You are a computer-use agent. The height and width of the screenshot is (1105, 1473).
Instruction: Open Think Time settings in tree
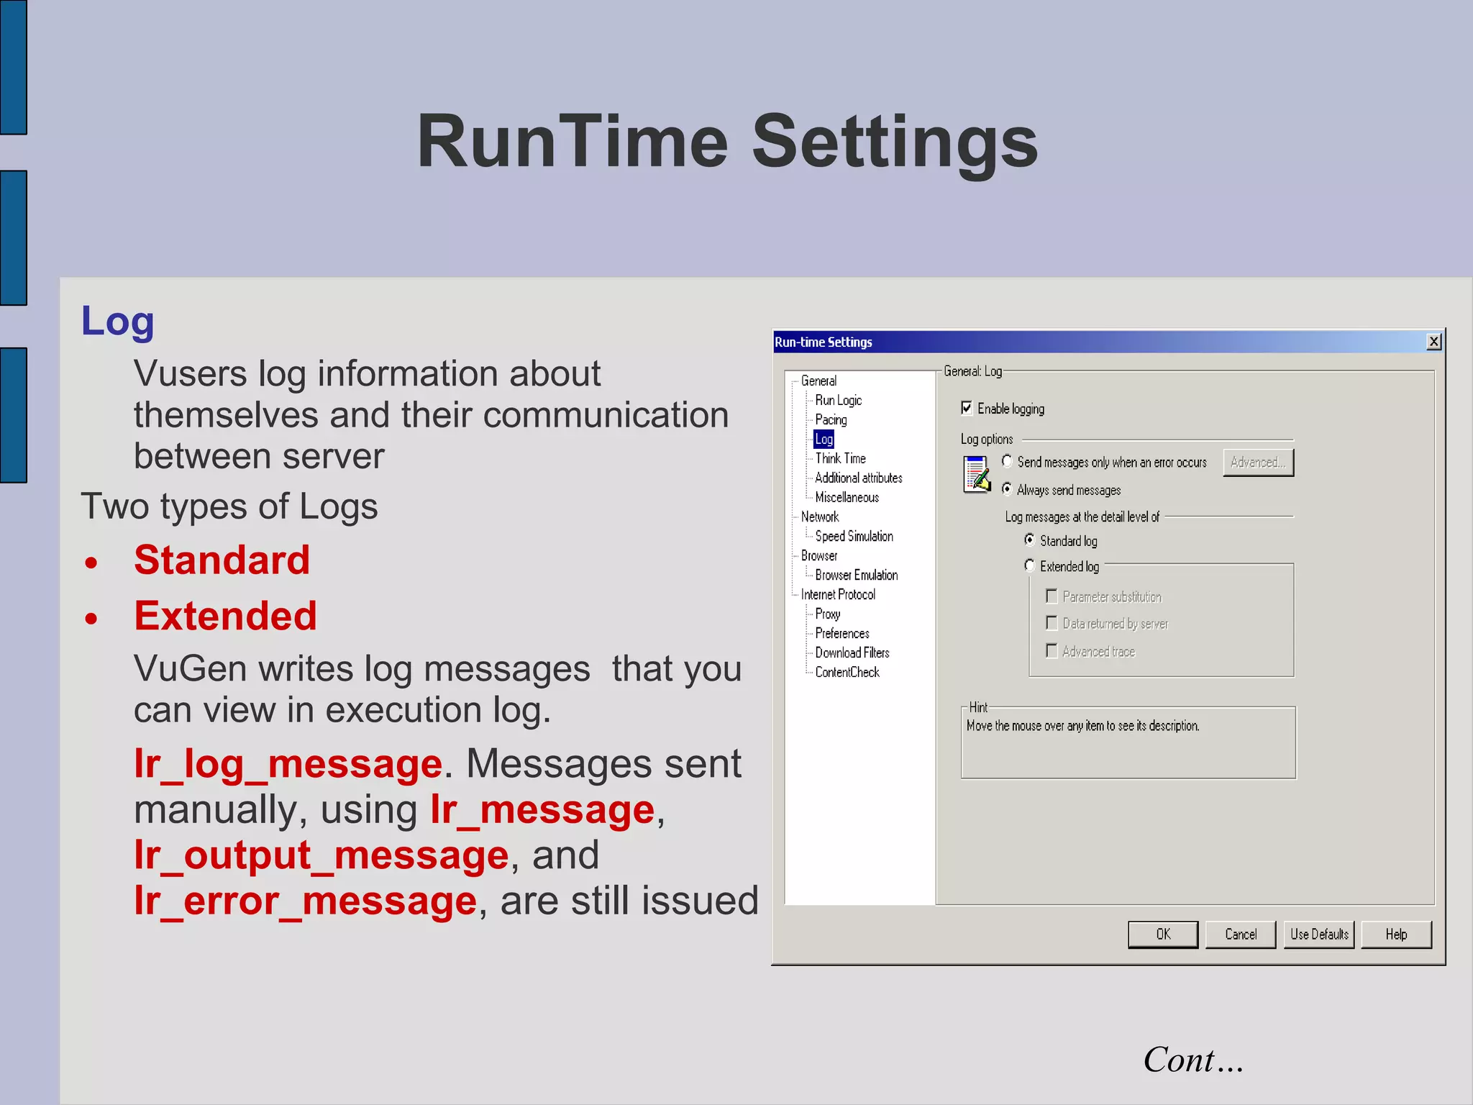tap(840, 458)
